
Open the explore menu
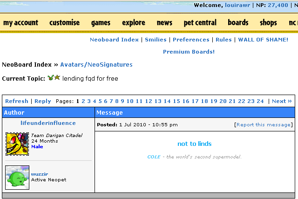134,23
